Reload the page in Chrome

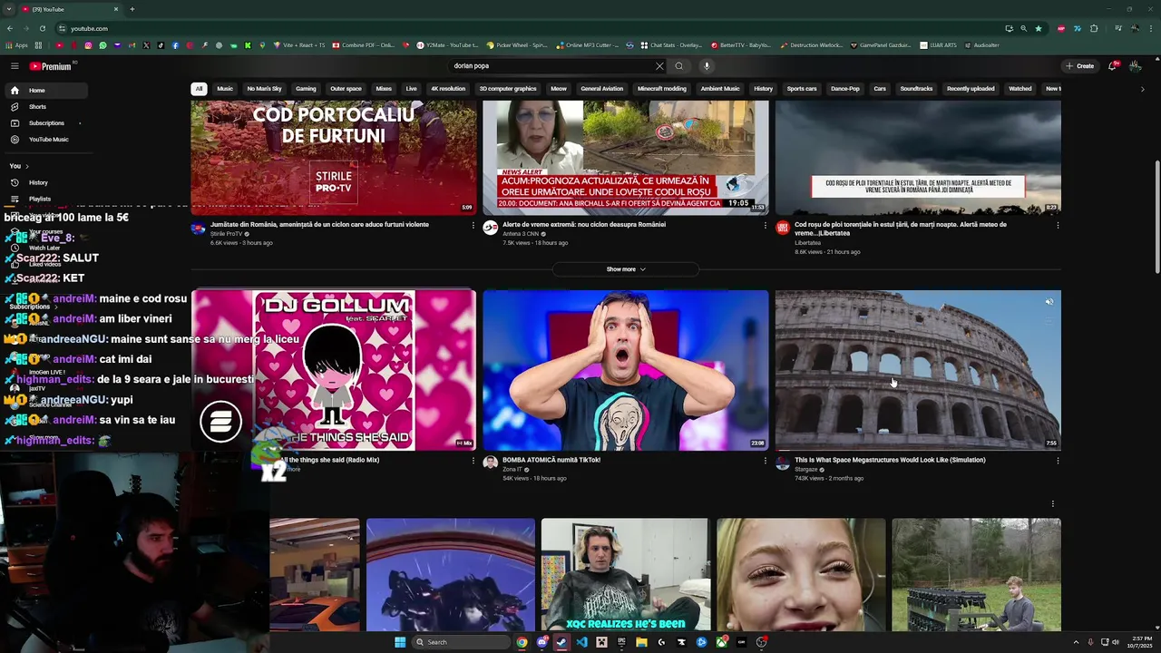41,28
